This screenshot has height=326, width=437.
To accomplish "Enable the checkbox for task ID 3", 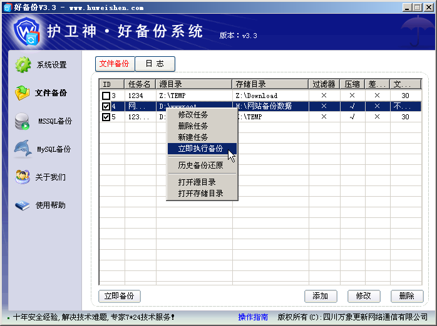I will pyautogui.click(x=106, y=96).
